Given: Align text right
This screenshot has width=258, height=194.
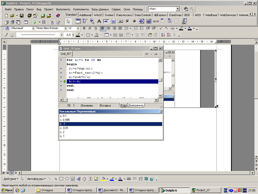Looking at the screenshot, I should click(x=114, y=28).
